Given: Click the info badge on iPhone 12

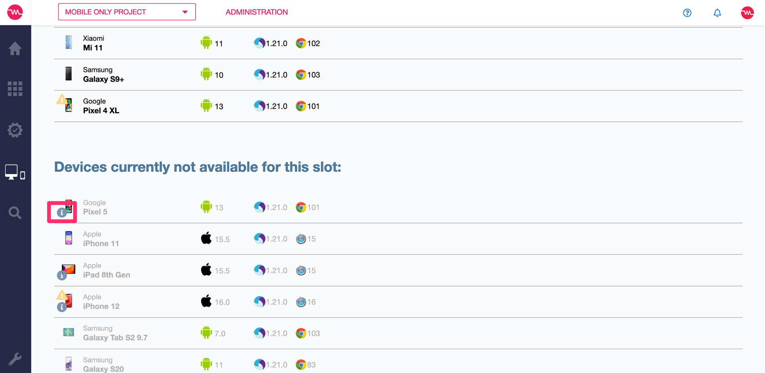Looking at the screenshot, I should [61, 307].
